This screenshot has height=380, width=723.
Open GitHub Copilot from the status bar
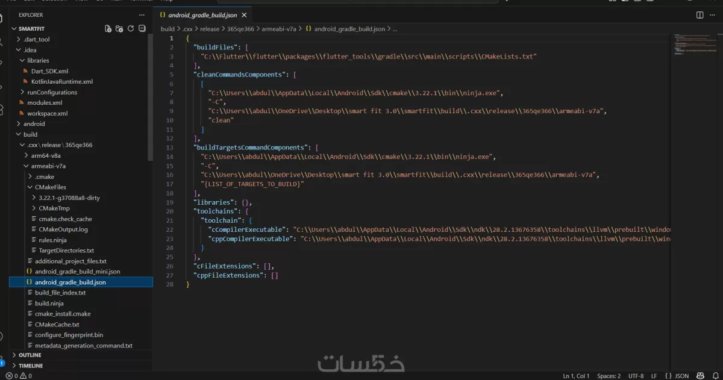(700, 375)
